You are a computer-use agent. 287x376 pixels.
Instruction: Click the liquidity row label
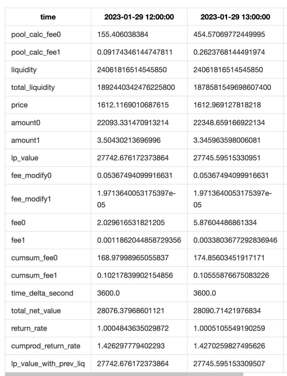[24, 70]
